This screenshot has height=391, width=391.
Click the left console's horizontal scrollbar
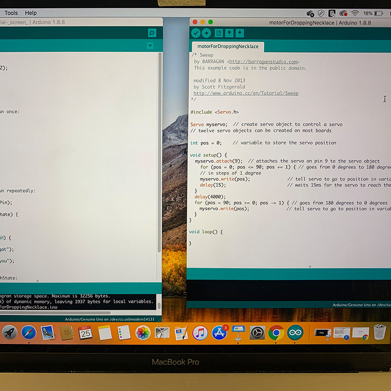click(x=55, y=313)
